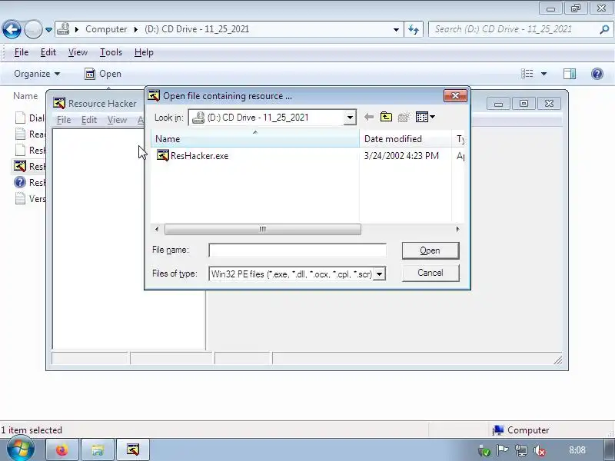Open Resource Hacker's File menu

[x=64, y=120]
